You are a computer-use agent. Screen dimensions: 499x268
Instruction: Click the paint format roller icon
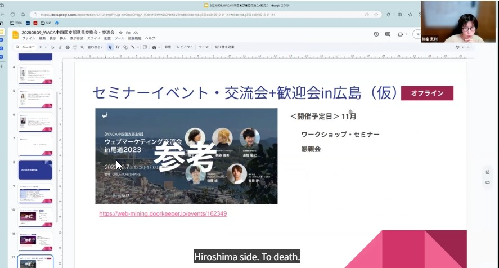pos(74,47)
